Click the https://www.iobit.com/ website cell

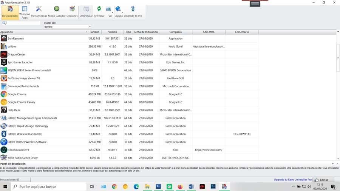[x=209, y=150]
